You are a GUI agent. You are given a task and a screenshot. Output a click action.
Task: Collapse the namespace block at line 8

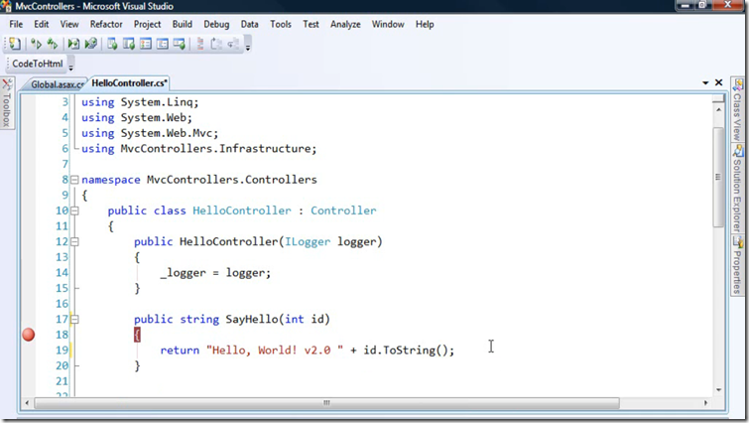point(74,180)
